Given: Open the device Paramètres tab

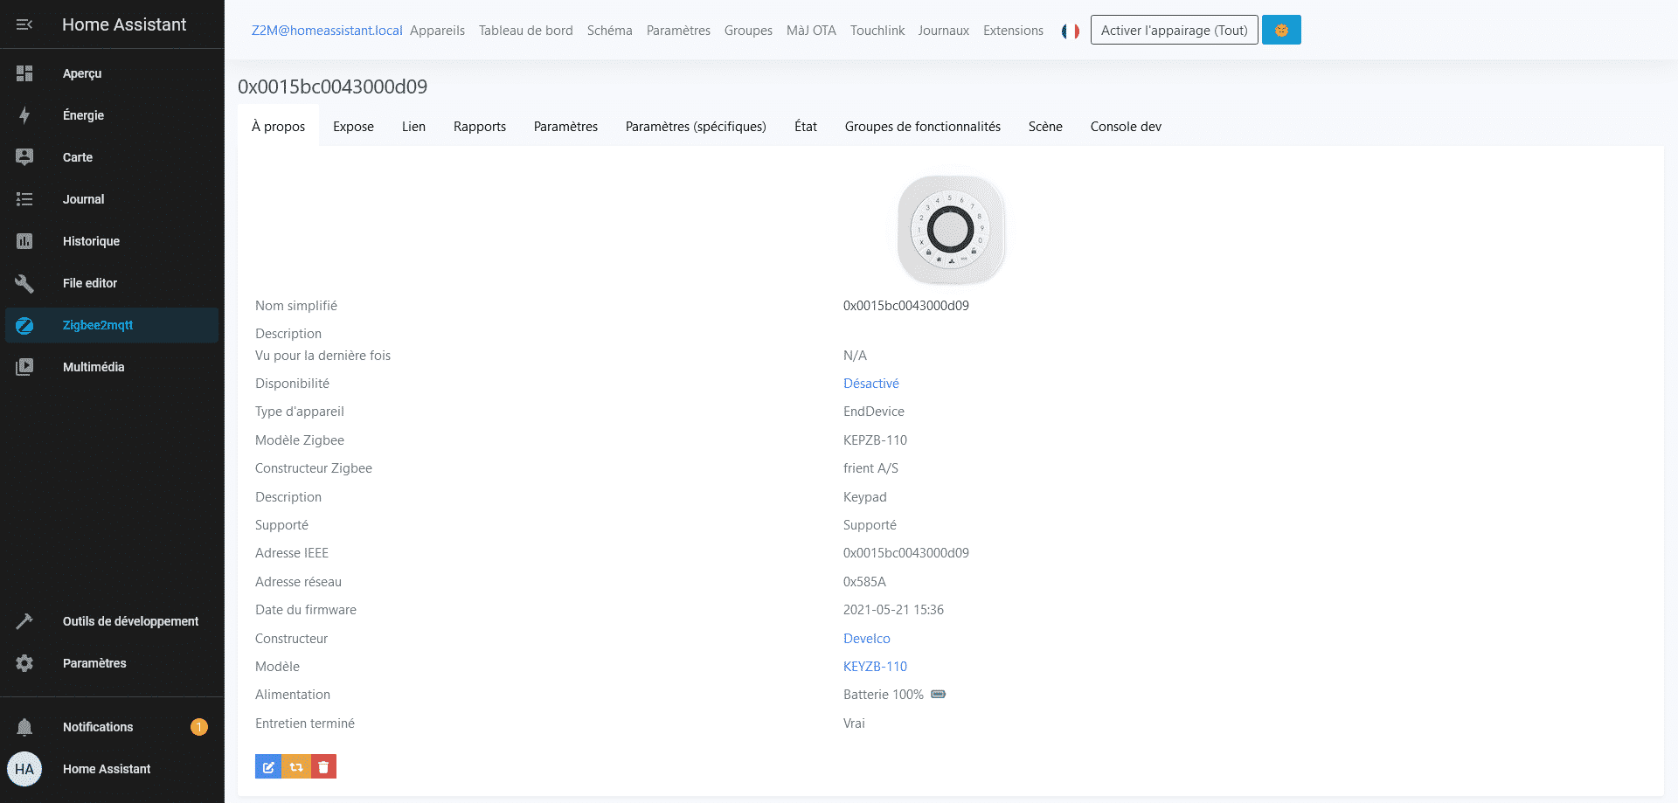Looking at the screenshot, I should click(x=565, y=127).
